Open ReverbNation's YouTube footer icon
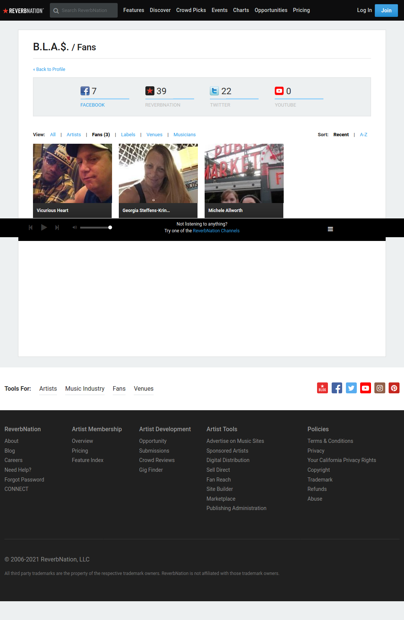This screenshot has height=620, width=404. pos(365,388)
